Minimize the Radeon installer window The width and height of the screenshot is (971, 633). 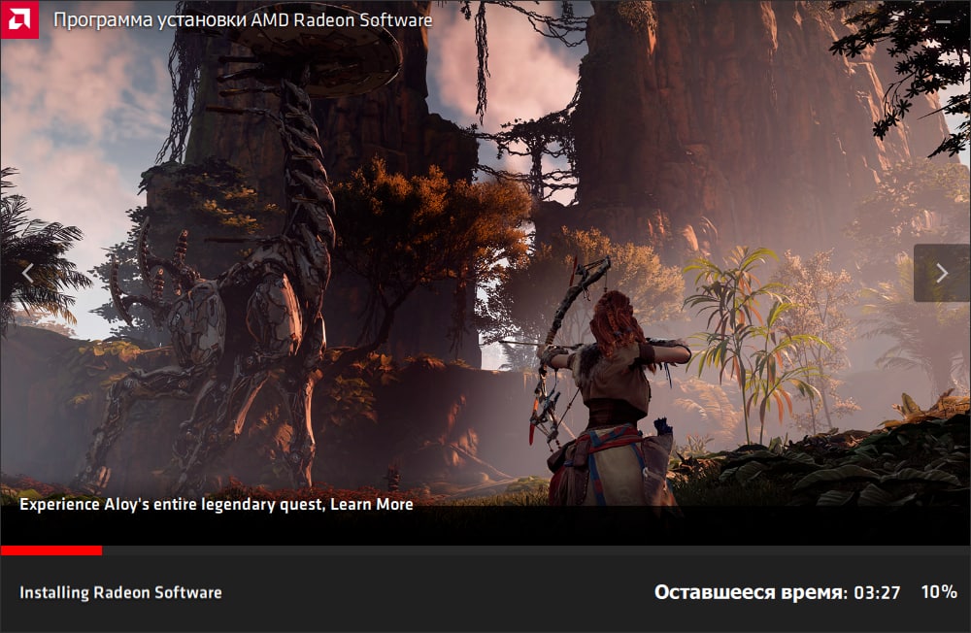[943, 21]
